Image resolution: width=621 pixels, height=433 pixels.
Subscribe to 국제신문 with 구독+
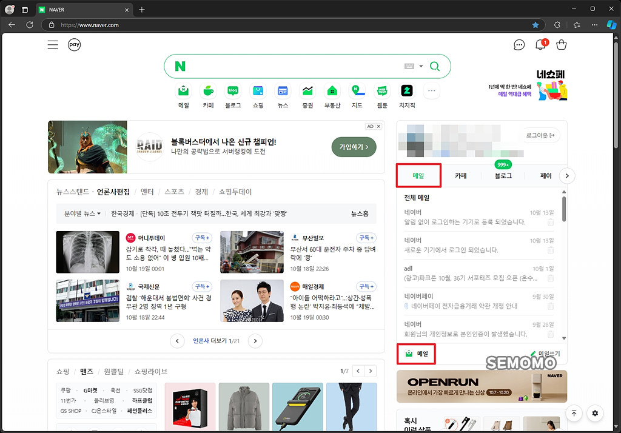(202, 286)
